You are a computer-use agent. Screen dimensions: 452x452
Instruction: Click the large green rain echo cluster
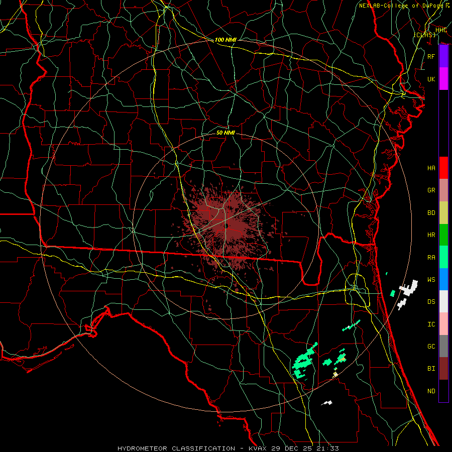(x=304, y=361)
